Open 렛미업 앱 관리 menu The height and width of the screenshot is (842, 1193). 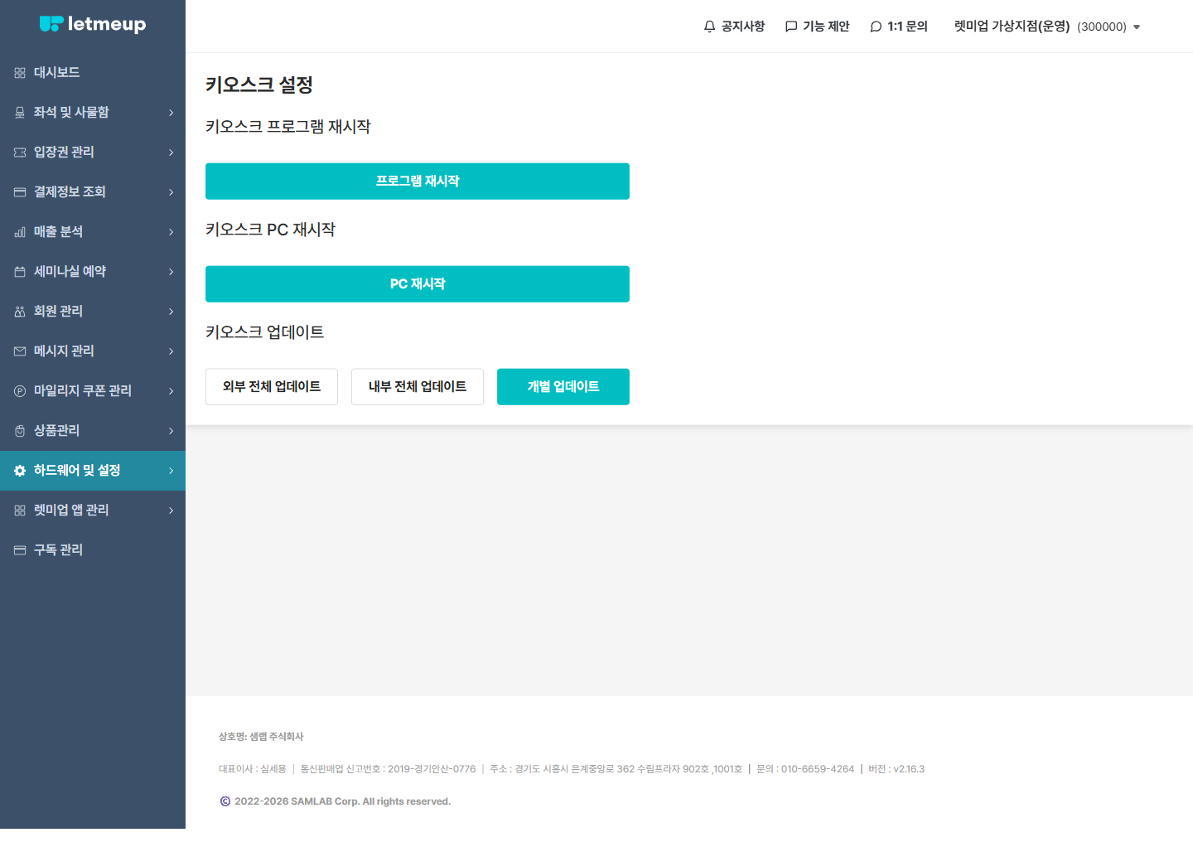pos(93,511)
